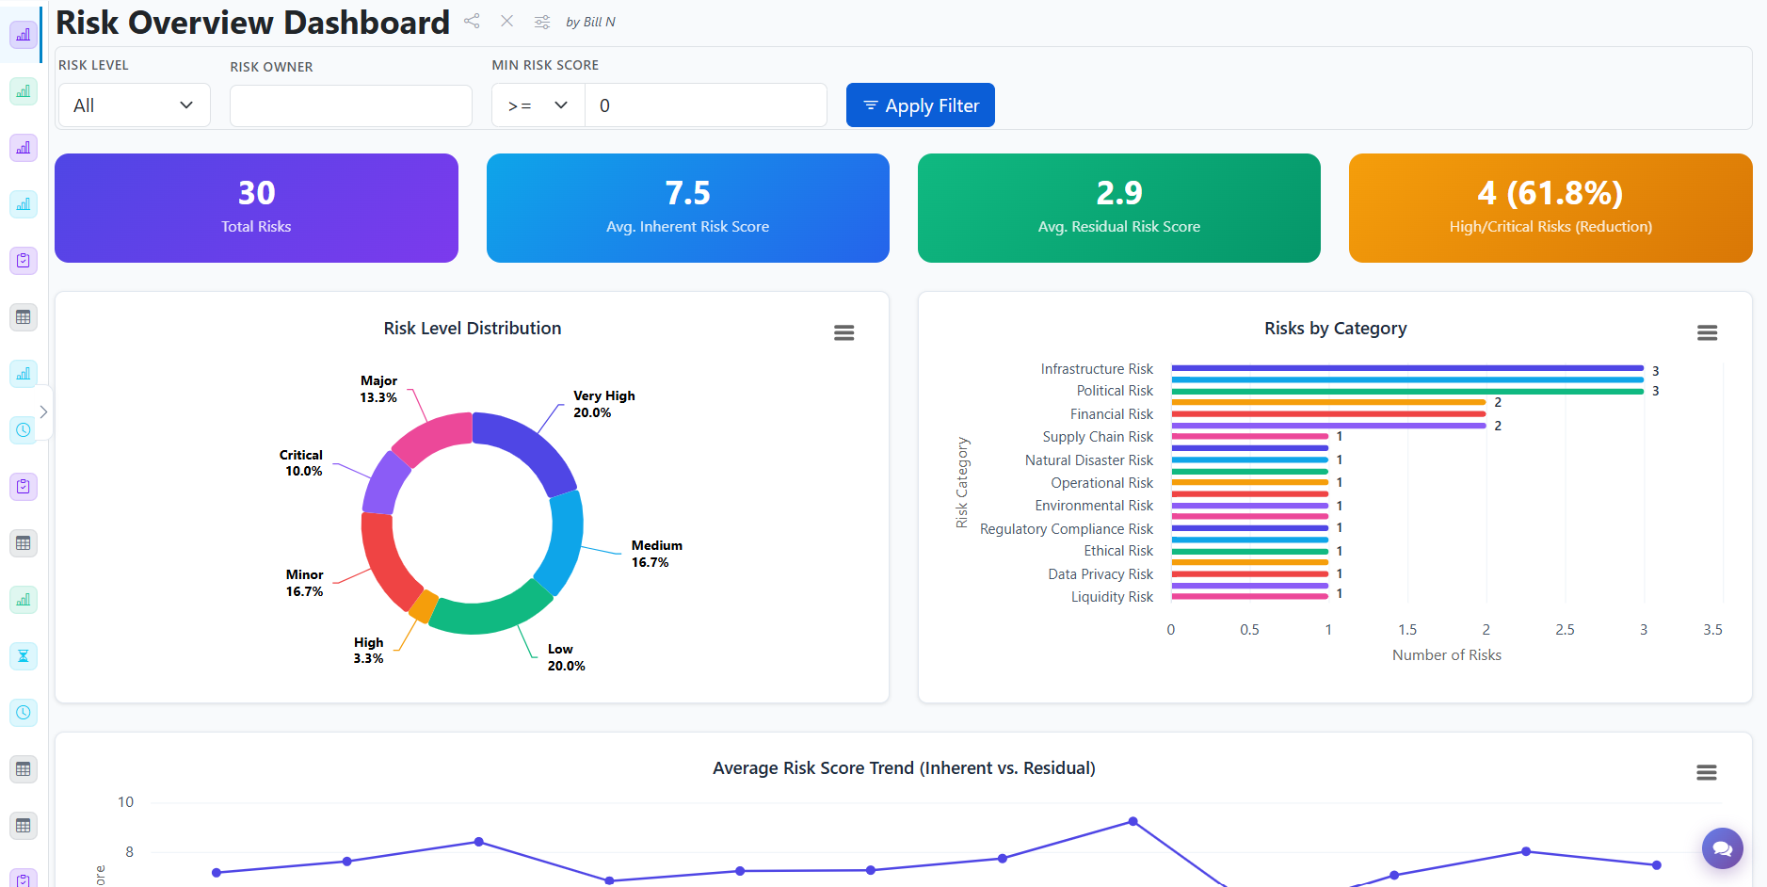This screenshot has height=887, width=1767.
Task: Click the green 'Low' donut segment
Action: (490, 610)
